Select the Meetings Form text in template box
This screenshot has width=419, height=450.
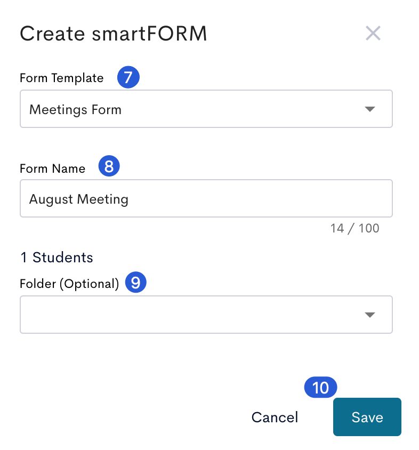tap(76, 110)
